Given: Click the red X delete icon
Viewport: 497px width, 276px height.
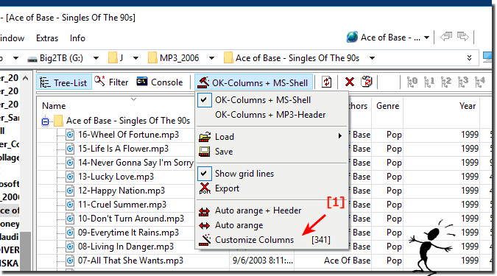Looking at the screenshot, I should pos(349,82).
